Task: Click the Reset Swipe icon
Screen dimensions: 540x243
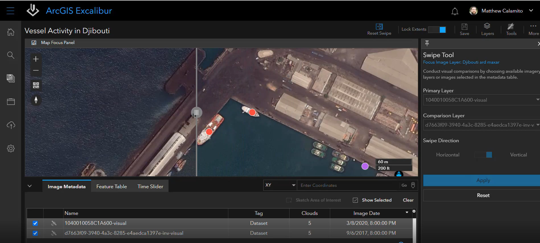Action: pyautogui.click(x=379, y=27)
